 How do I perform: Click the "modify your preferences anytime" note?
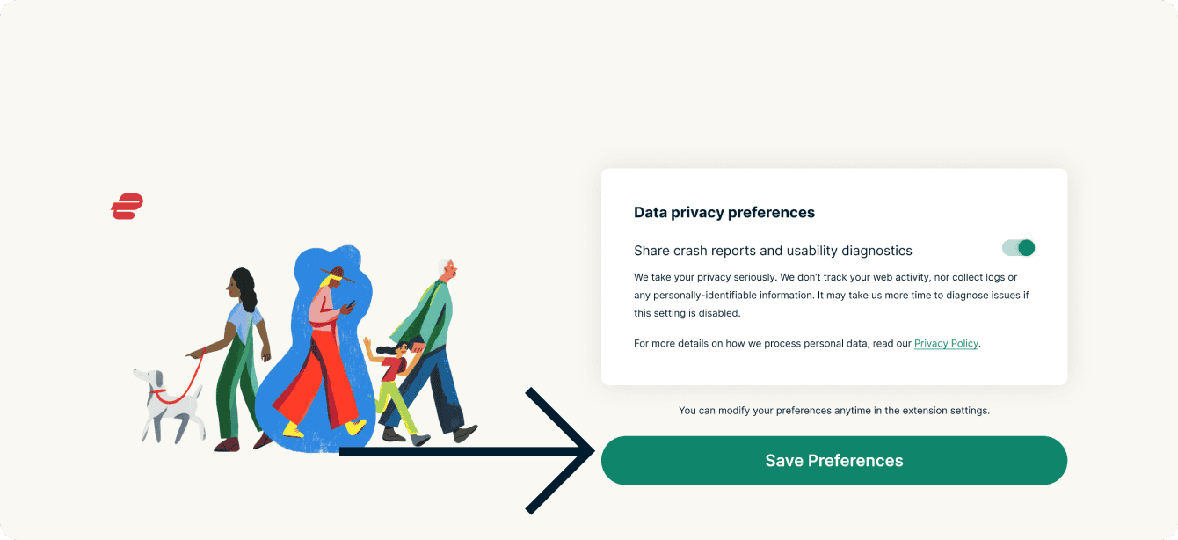[833, 411]
